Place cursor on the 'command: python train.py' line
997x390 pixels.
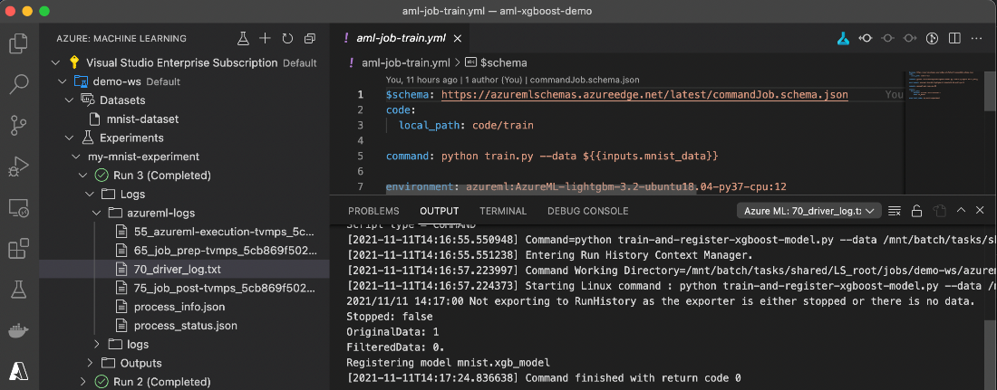click(553, 156)
